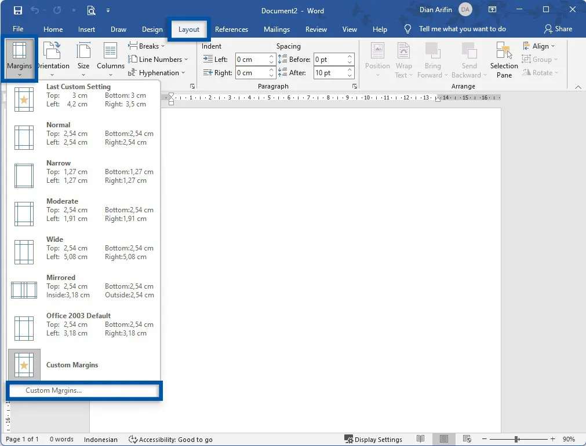Toggle Print Layout view in status bar
The width and height of the screenshot is (586, 446).
point(443,440)
